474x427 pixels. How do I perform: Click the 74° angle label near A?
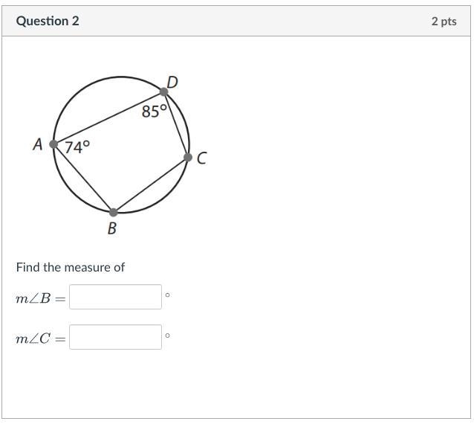click(77, 147)
